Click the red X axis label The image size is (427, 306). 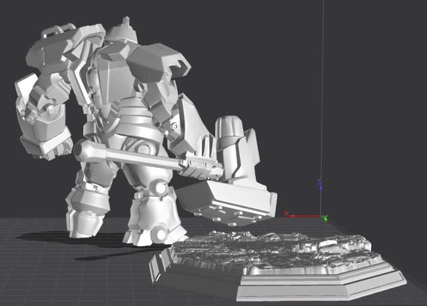pyautogui.click(x=286, y=214)
